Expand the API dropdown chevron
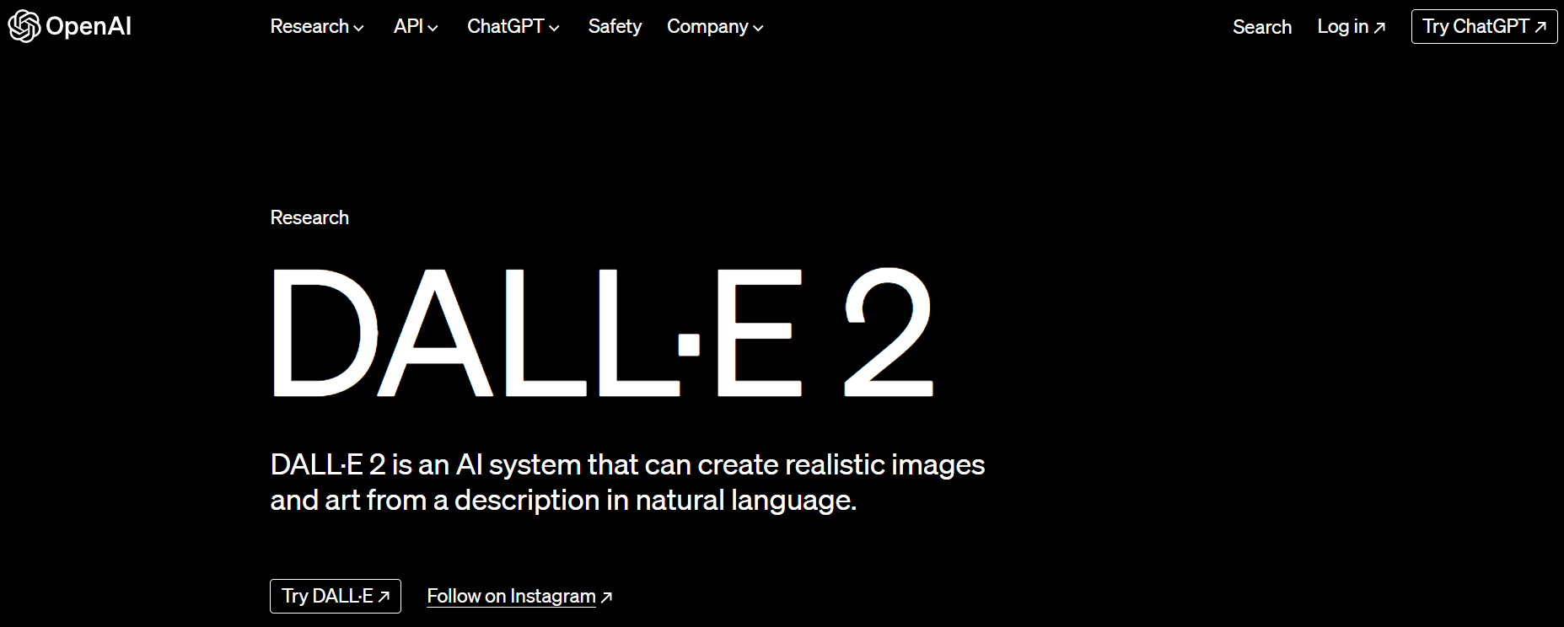The width and height of the screenshot is (1564, 627). tap(433, 28)
